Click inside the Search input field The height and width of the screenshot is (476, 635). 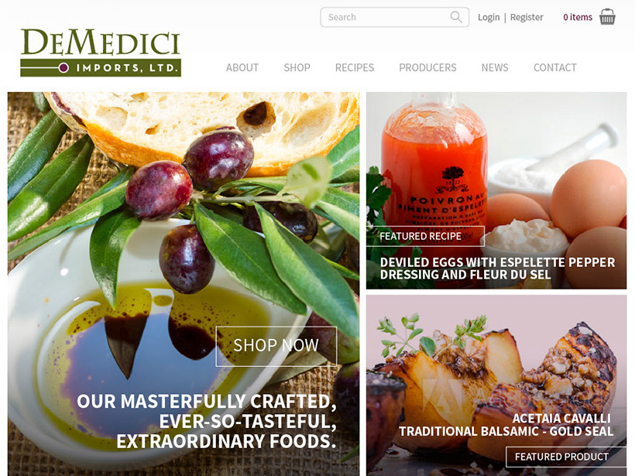(394, 17)
